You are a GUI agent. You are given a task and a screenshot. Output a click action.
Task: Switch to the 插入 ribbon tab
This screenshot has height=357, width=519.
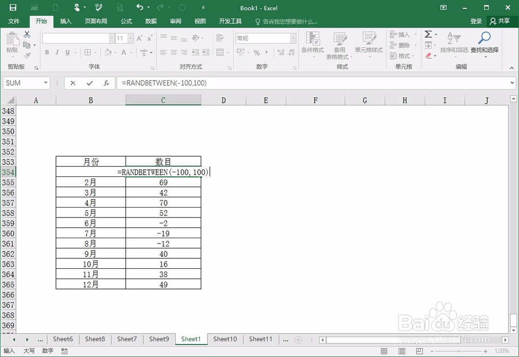click(65, 21)
